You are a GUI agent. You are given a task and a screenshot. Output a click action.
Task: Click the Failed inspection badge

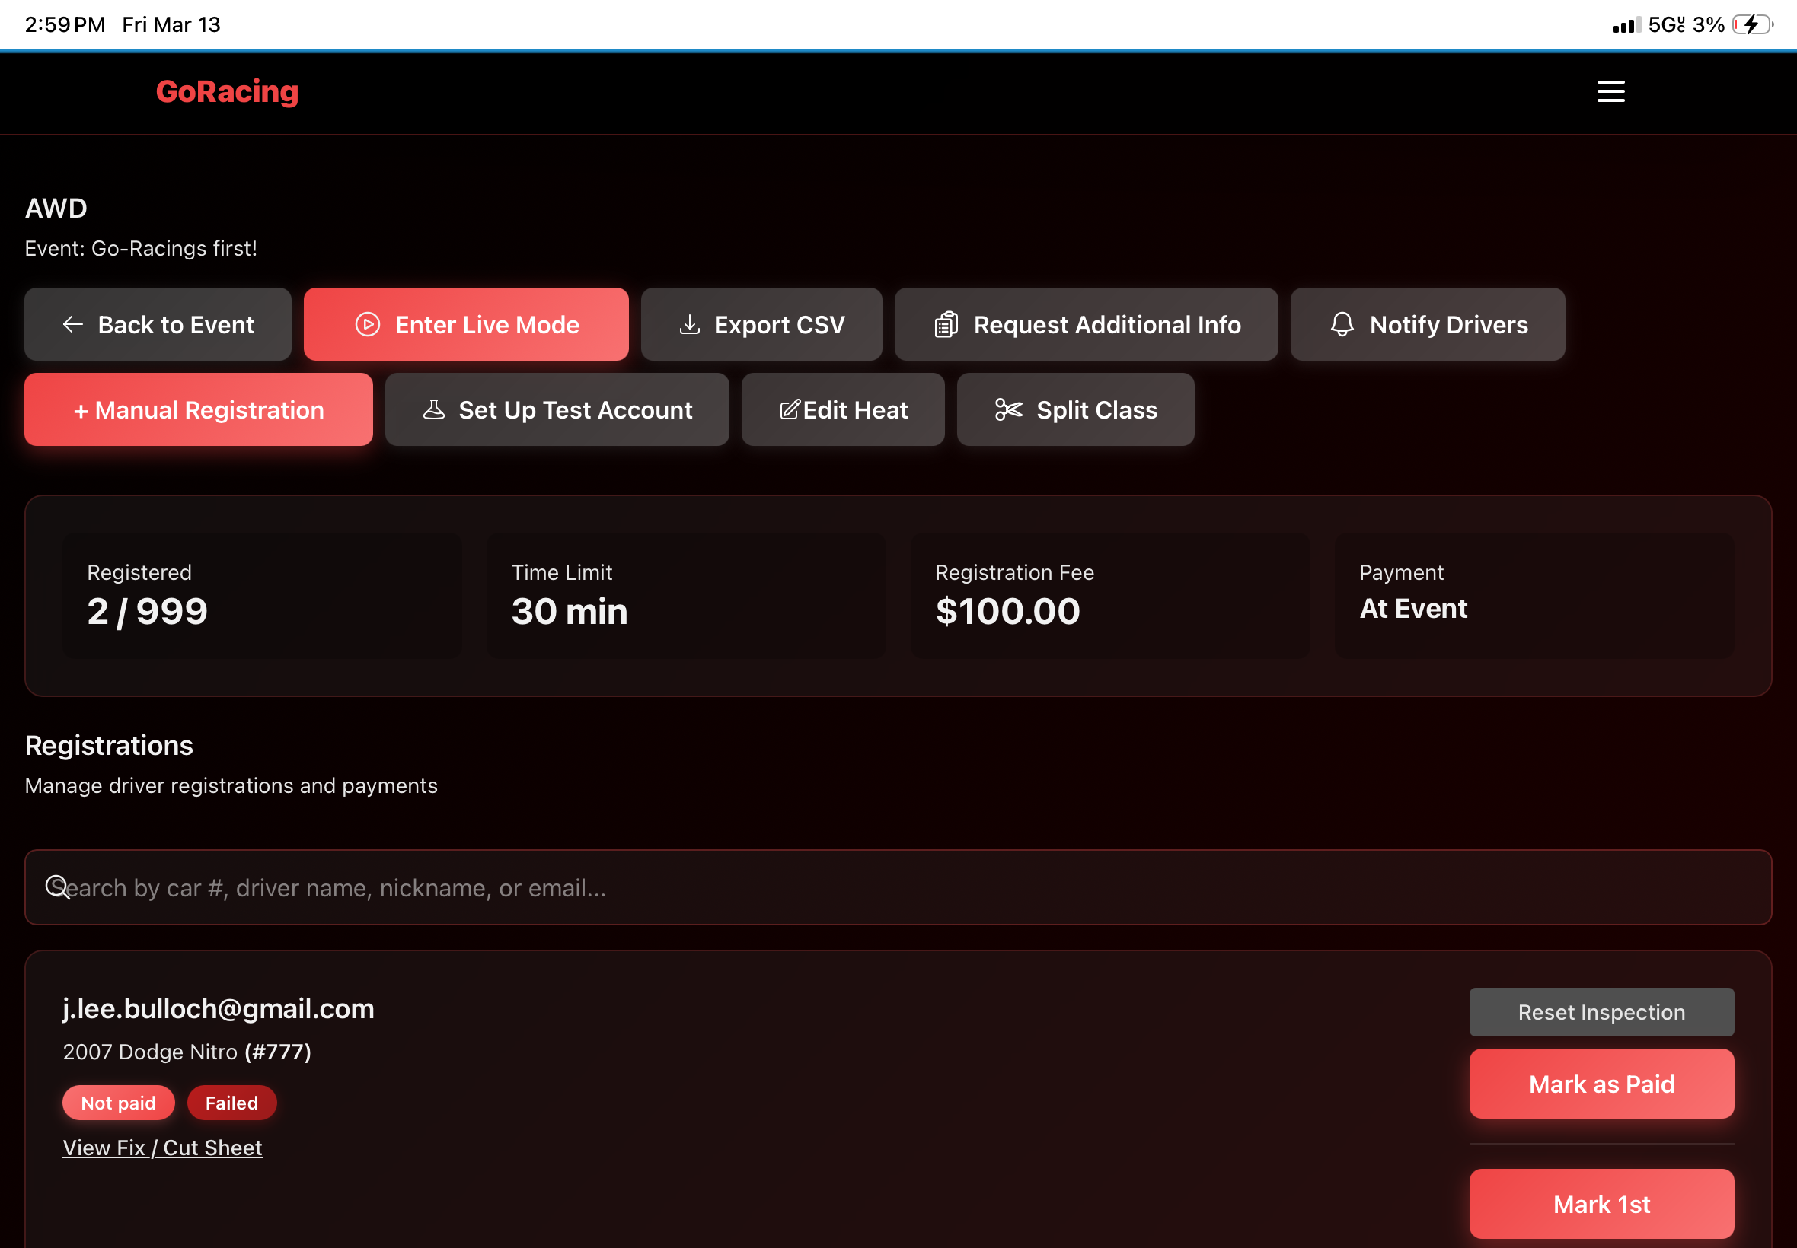(231, 1102)
